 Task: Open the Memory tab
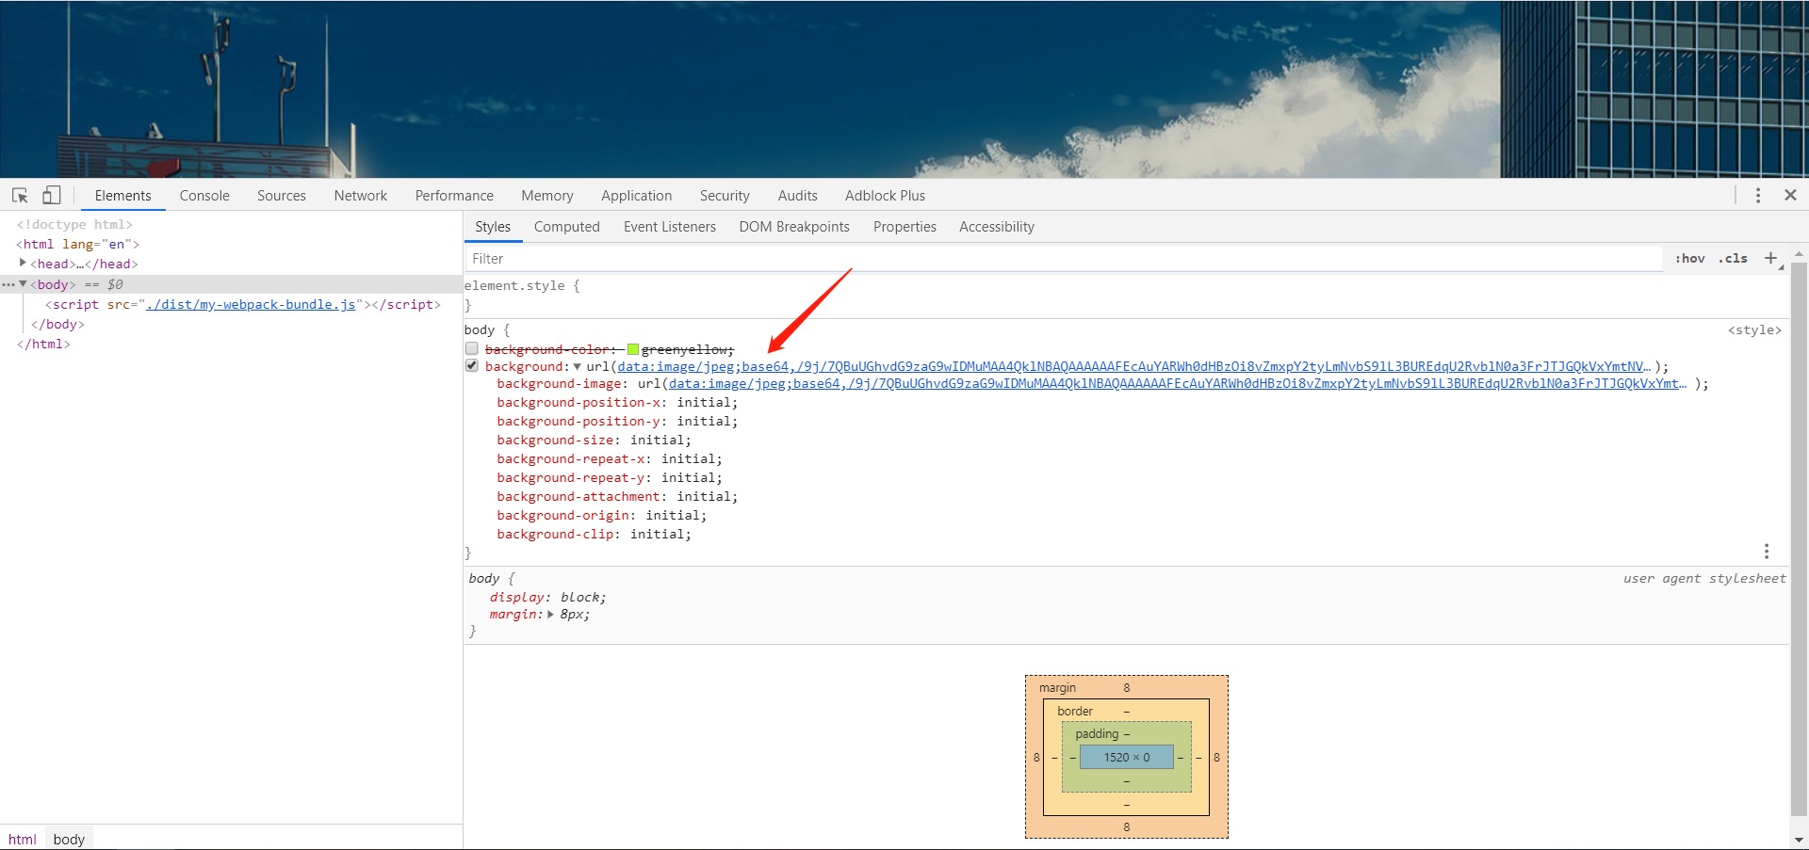point(546,195)
